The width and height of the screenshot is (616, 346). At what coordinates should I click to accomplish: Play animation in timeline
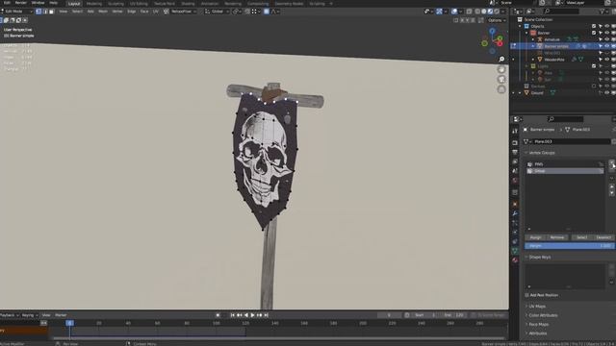pyautogui.click(x=252, y=315)
